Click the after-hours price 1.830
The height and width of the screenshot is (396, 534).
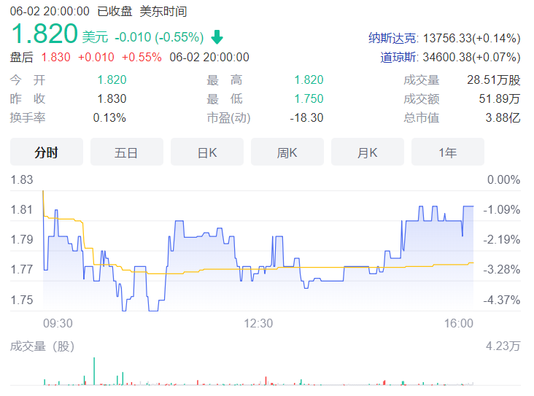click(56, 57)
